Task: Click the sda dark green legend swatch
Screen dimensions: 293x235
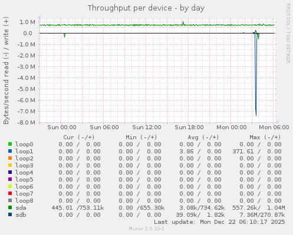Action: (10, 207)
